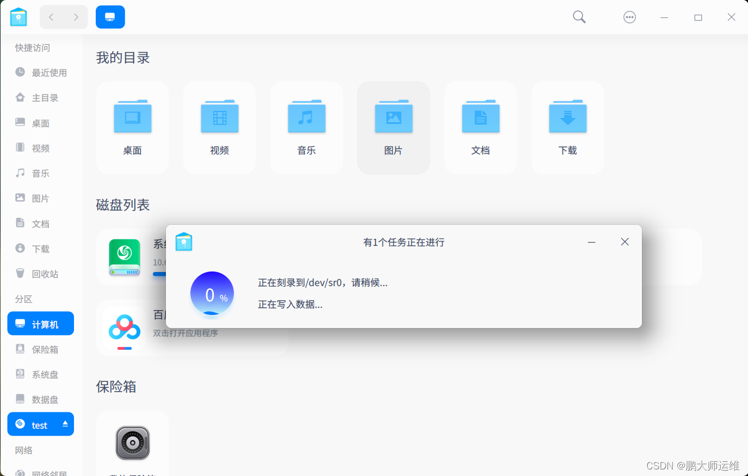This screenshot has width=748, height=476.
Task: Click the 0% burning progress circle
Action: pos(212,294)
